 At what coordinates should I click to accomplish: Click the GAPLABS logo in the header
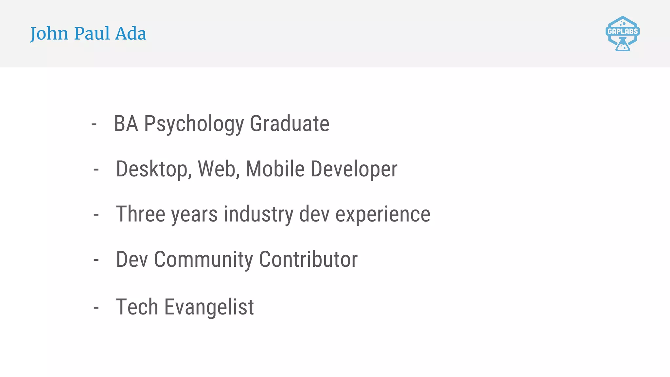coord(622,31)
